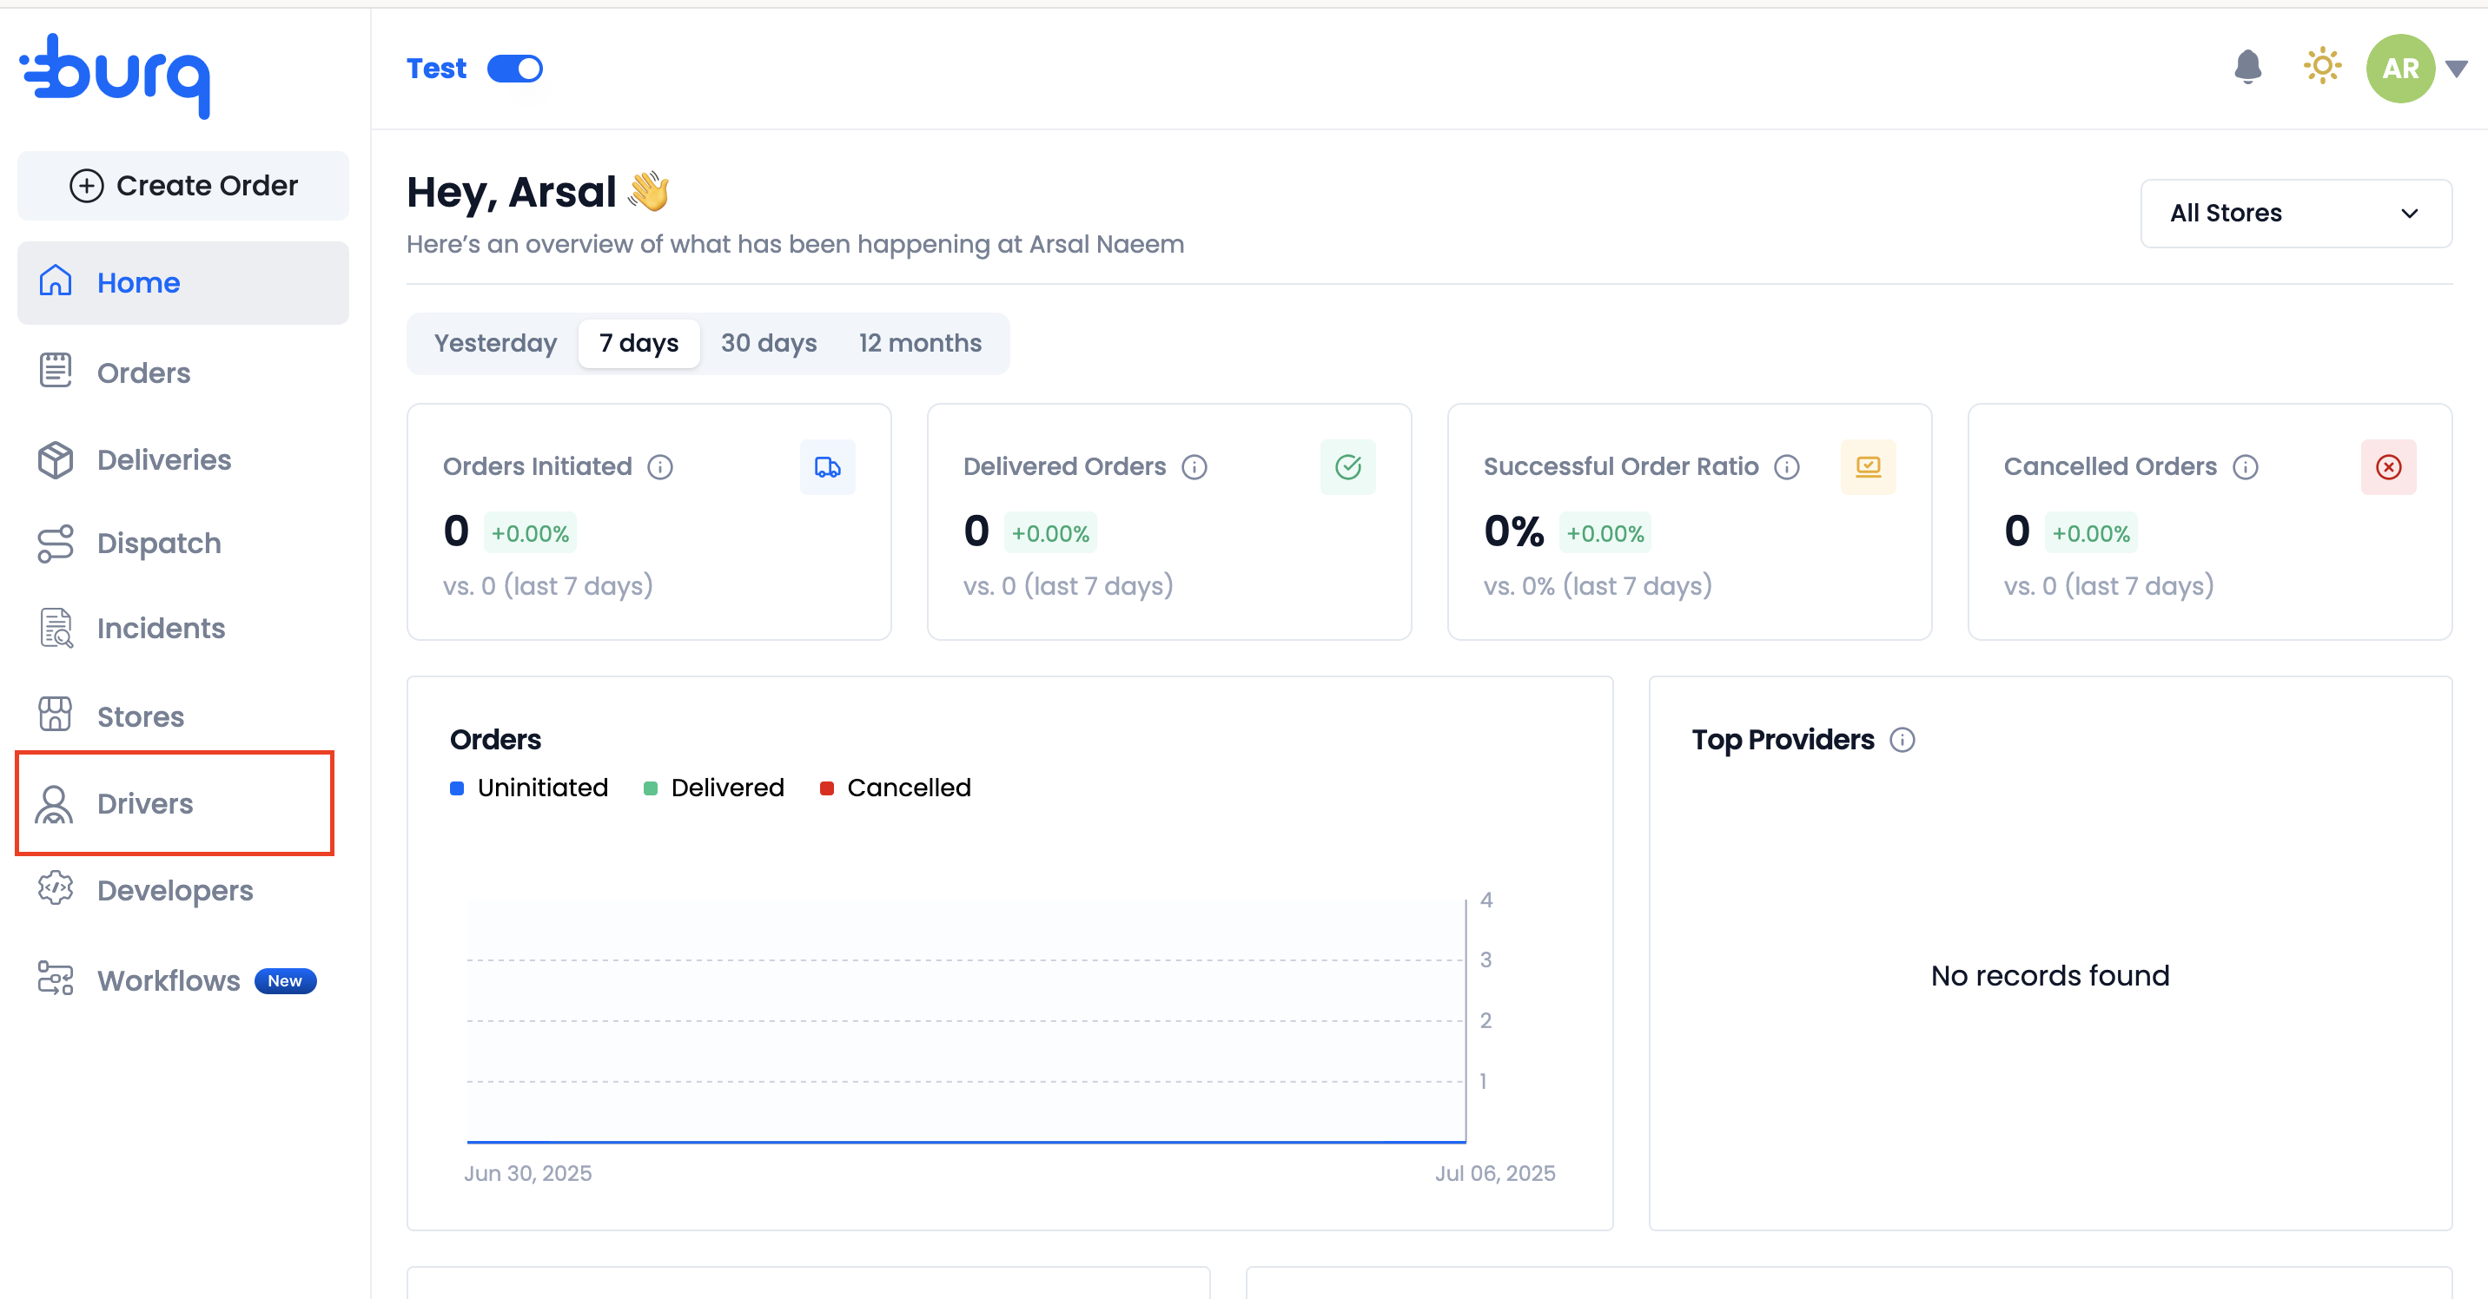
Task: Switch theme with the sun icon
Action: (x=2322, y=67)
